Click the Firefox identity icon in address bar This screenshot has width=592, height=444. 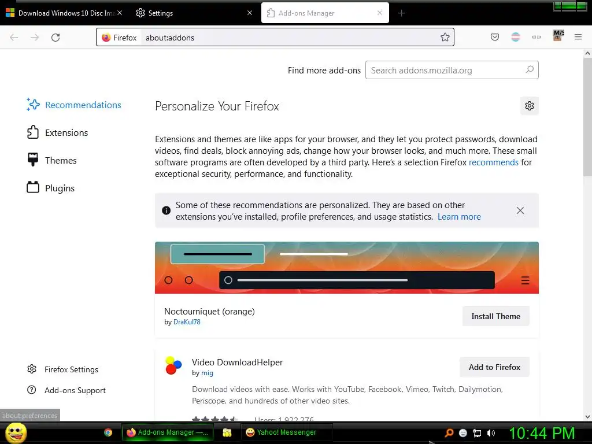106,38
